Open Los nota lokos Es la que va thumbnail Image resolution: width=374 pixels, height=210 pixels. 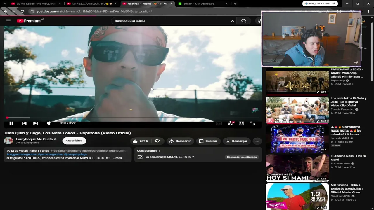click(297, 110)
